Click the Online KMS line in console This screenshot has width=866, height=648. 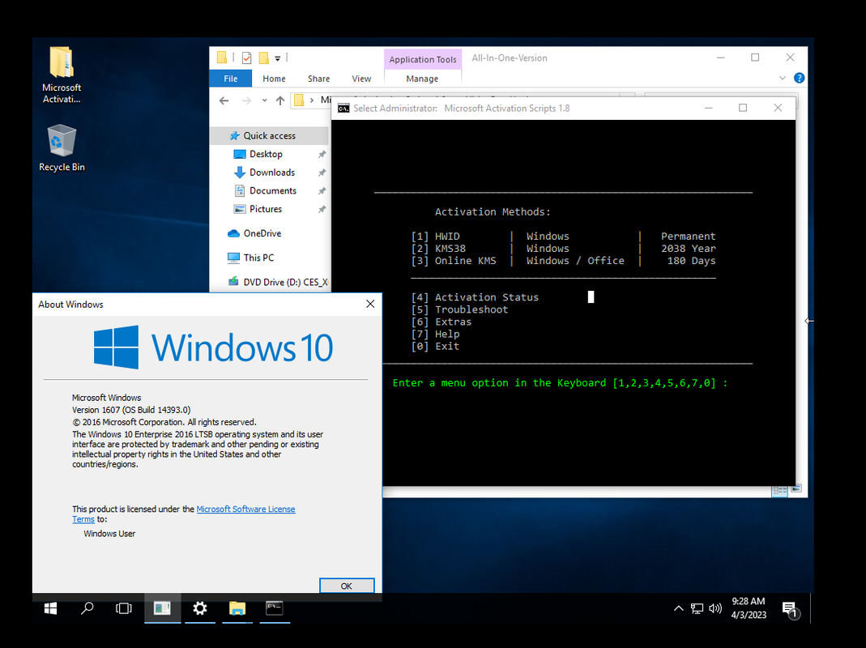pyautogui.click(x=563, y=261)
